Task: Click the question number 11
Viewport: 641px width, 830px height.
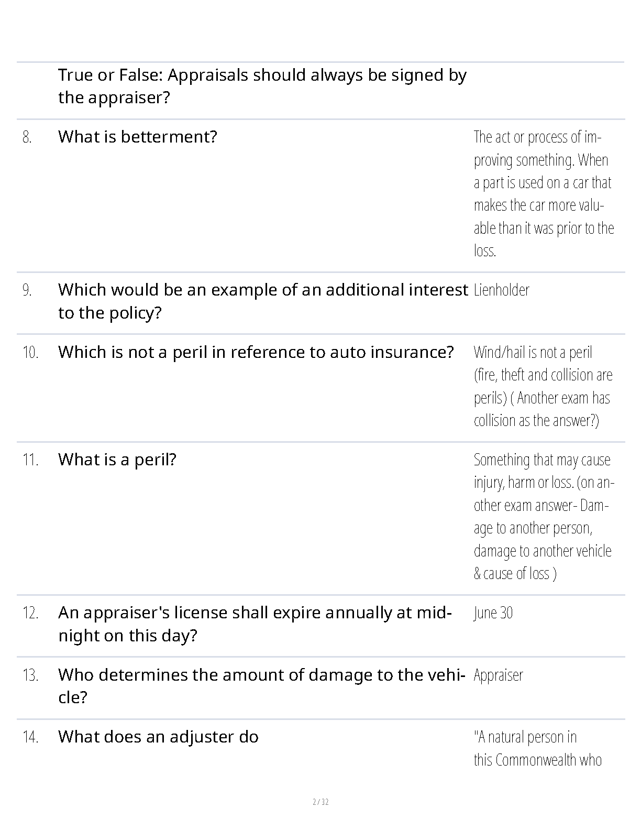Action: pos(30,460)
